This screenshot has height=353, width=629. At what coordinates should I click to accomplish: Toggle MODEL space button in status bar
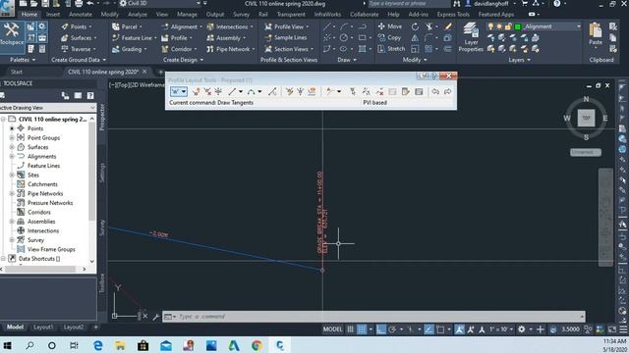pyautogui.click(x=332, y=329)
